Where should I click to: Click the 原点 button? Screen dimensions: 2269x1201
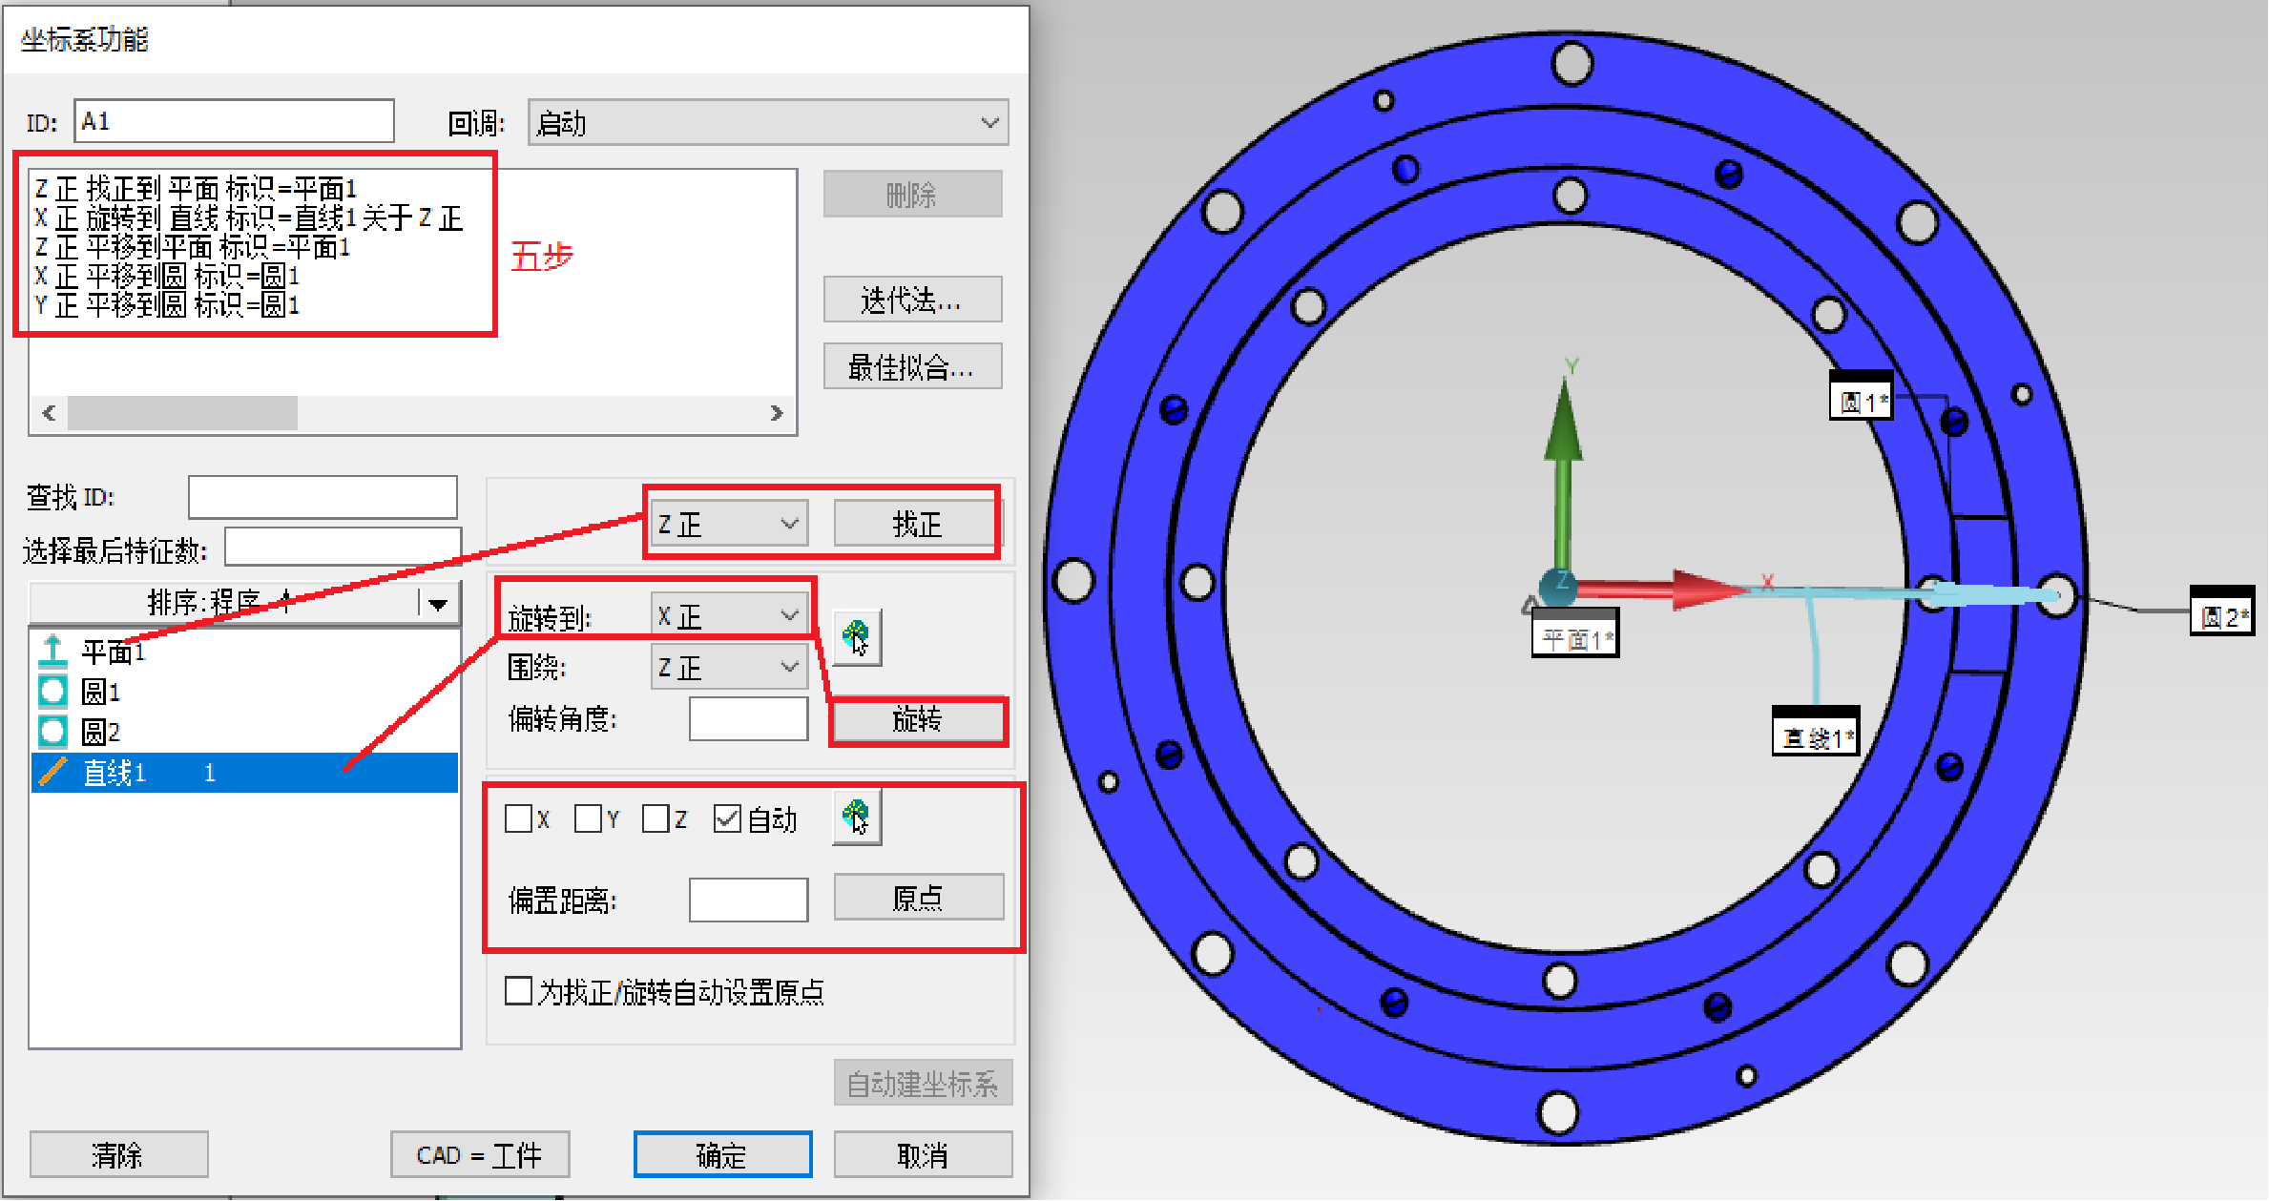(919, 898)
